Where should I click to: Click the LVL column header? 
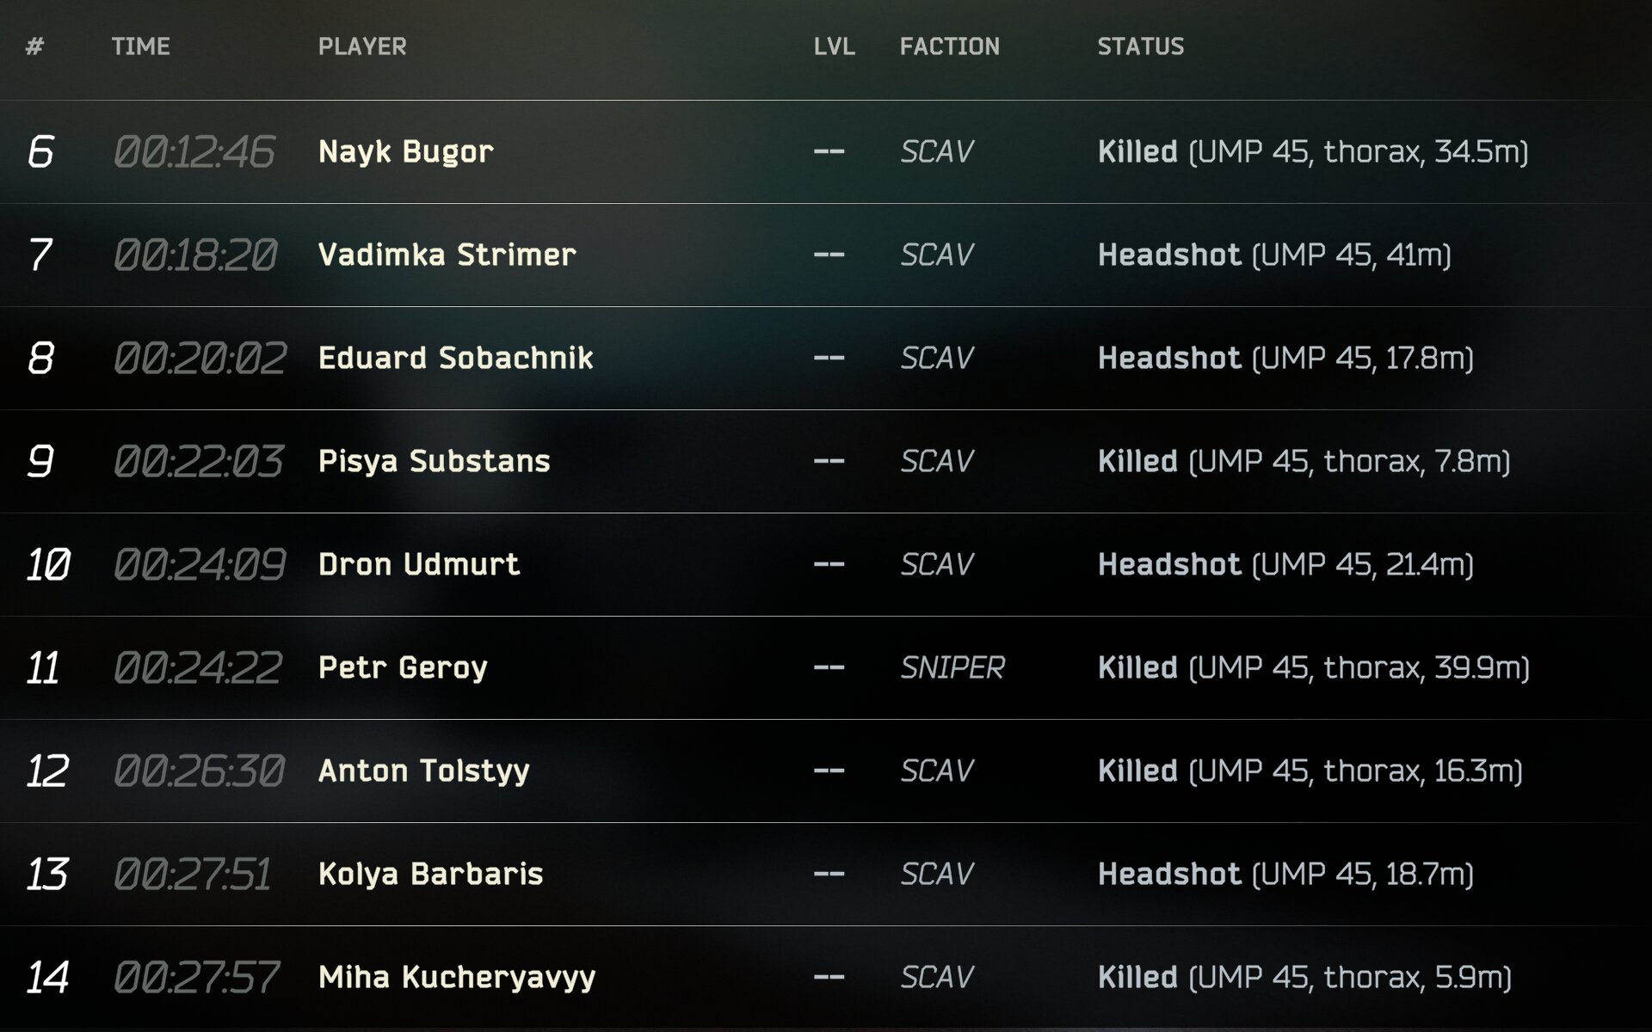[833, 47]
